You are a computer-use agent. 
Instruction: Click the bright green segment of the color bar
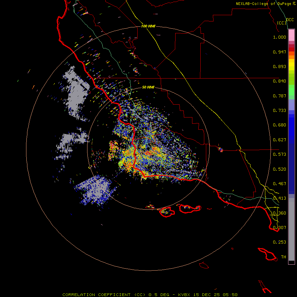[291, 90]
